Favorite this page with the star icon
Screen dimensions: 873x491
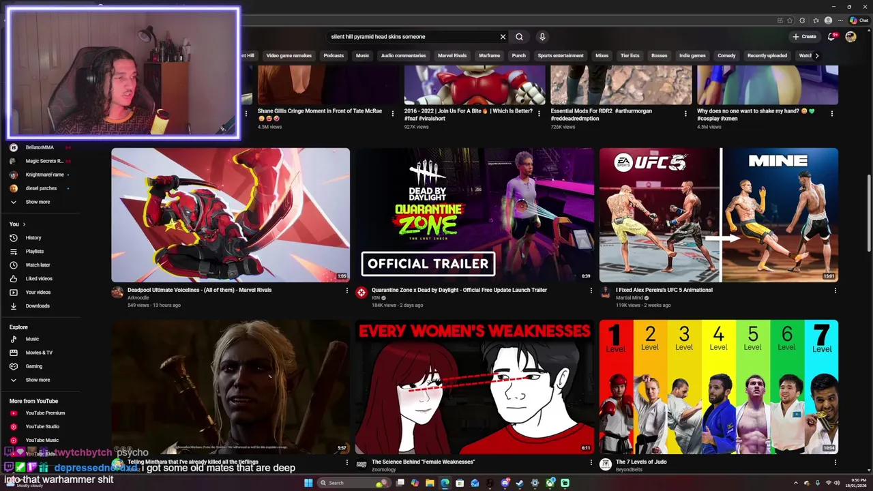coord(790,20)
